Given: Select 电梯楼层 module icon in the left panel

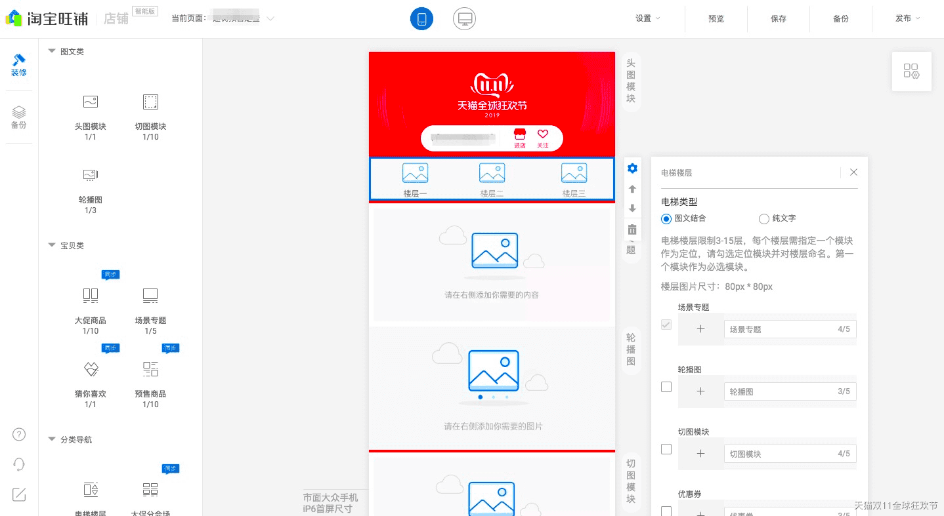Looking at the screenshot, I should point(91,490).
